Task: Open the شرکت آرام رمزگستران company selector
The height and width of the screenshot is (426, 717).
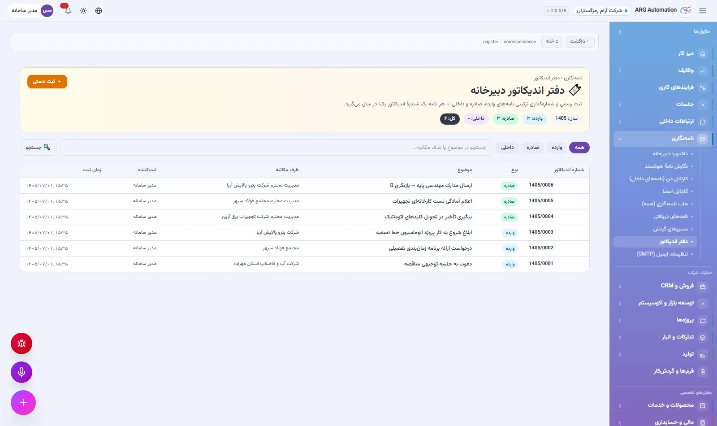Action: pos(602,11)
